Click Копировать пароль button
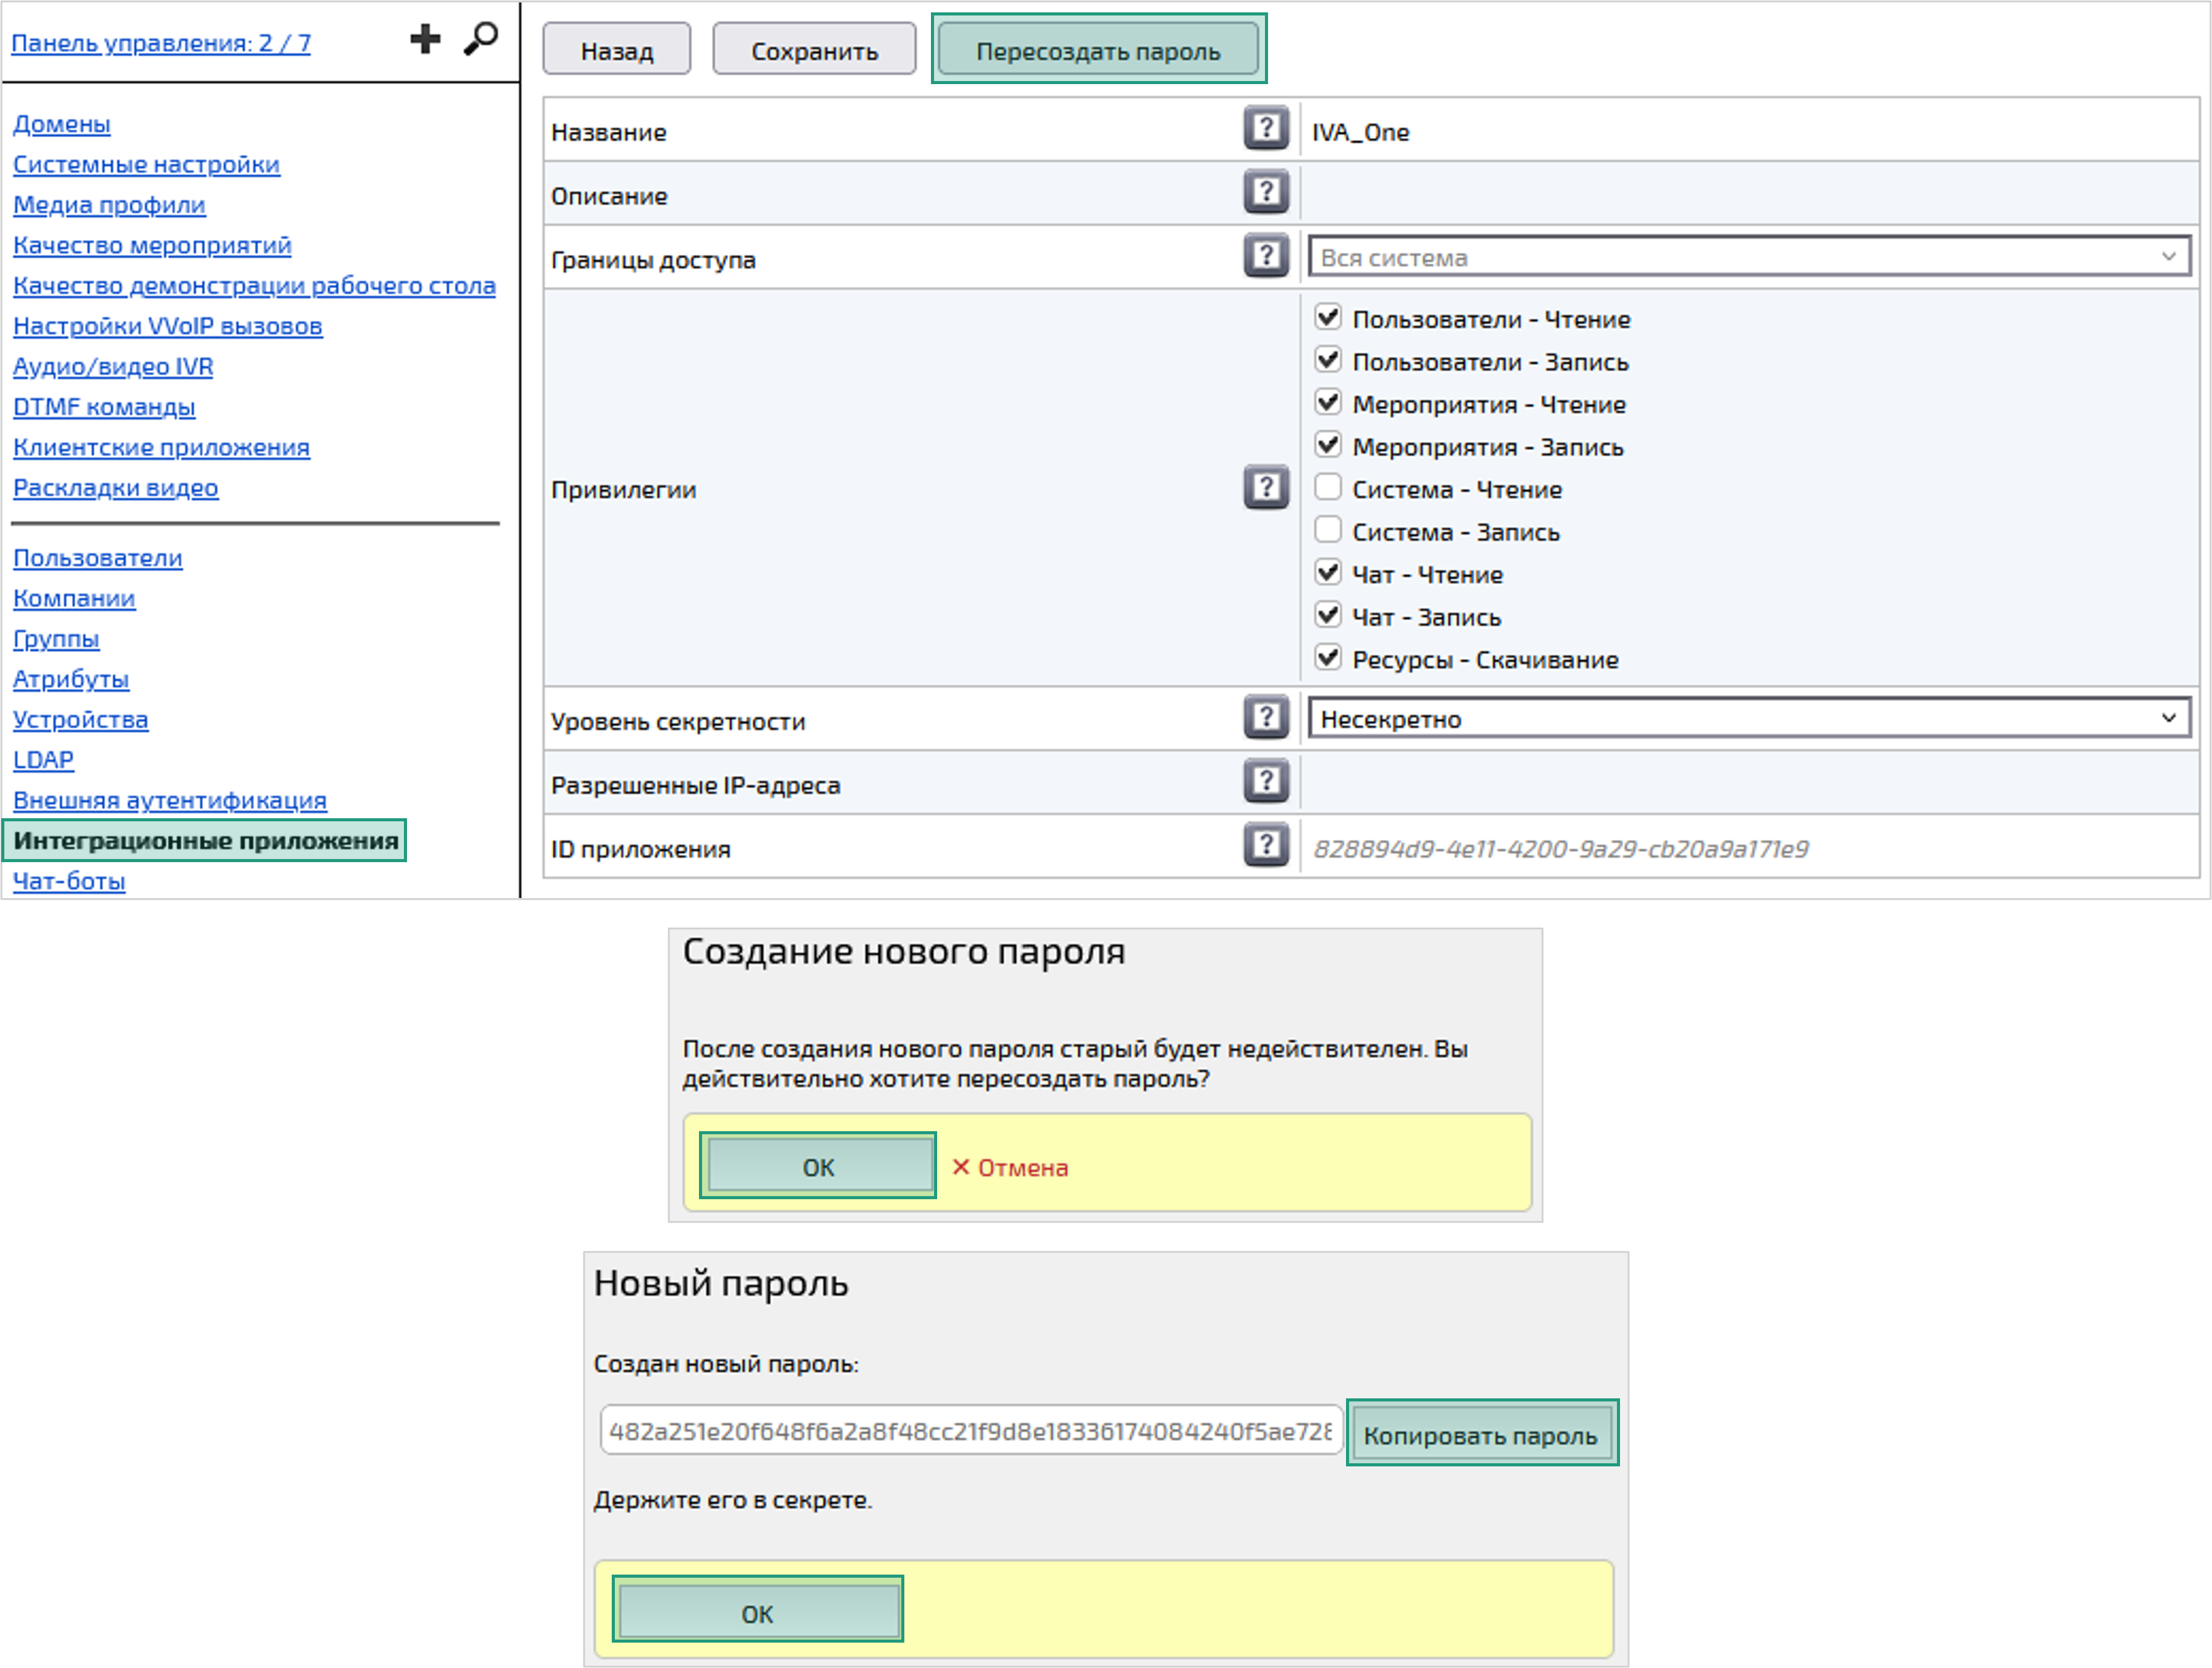This screenshot has height=1668, width=2212. click(x=1480, y=1435)
